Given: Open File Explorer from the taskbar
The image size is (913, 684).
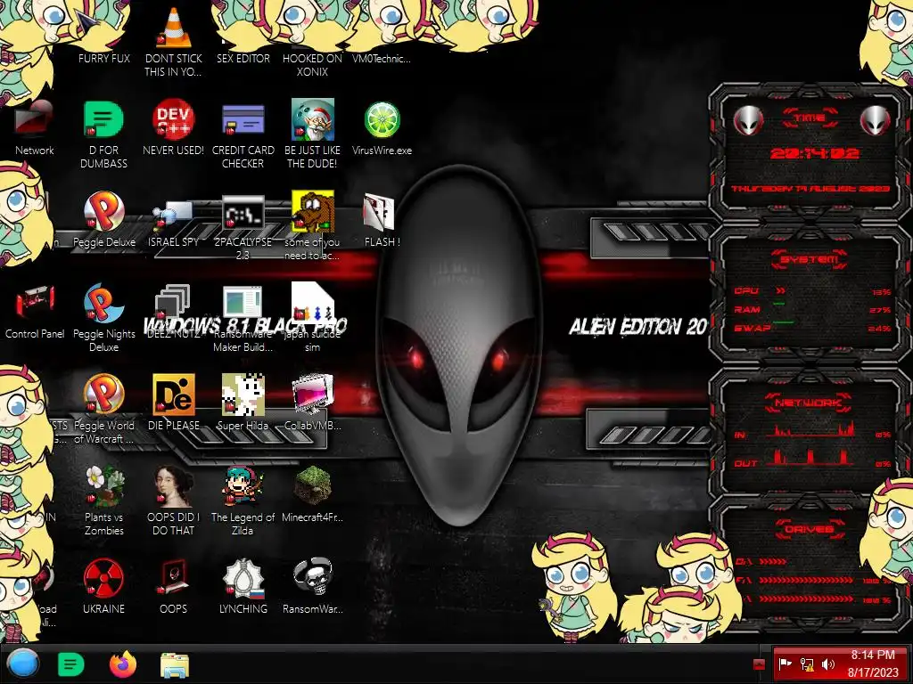Looking at the screenshot, I should pos(174,665).
